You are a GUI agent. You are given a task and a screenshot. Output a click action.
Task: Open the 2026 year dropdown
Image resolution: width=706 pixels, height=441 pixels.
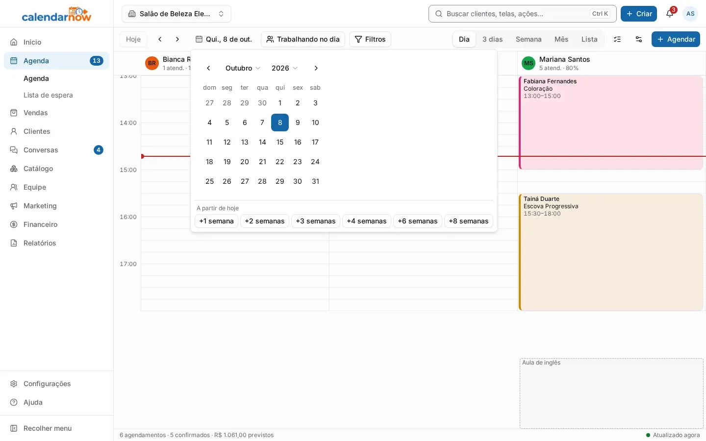click(284, 68)
